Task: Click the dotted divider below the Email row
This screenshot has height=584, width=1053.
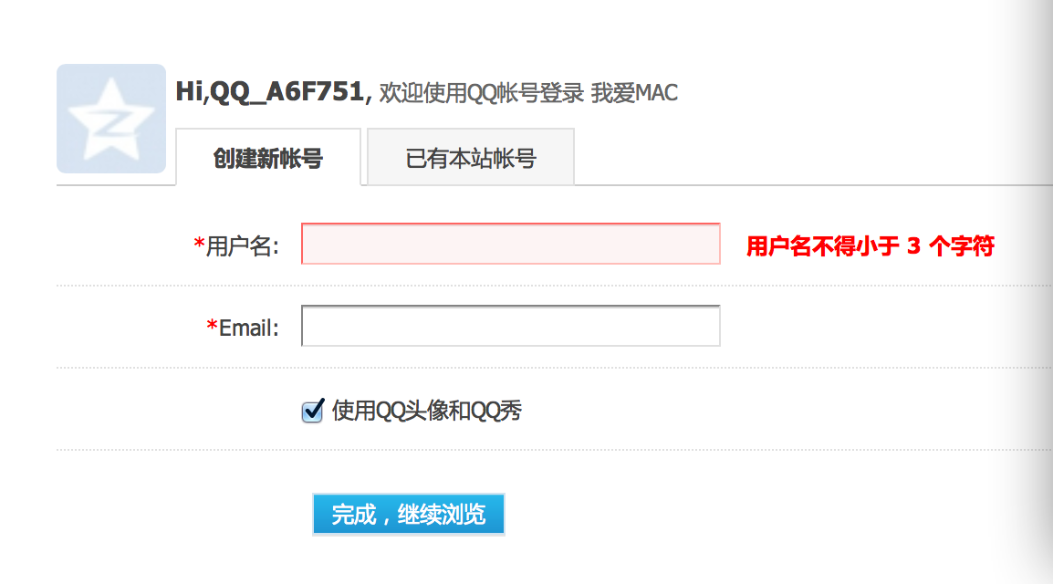Action: (547, 368)
